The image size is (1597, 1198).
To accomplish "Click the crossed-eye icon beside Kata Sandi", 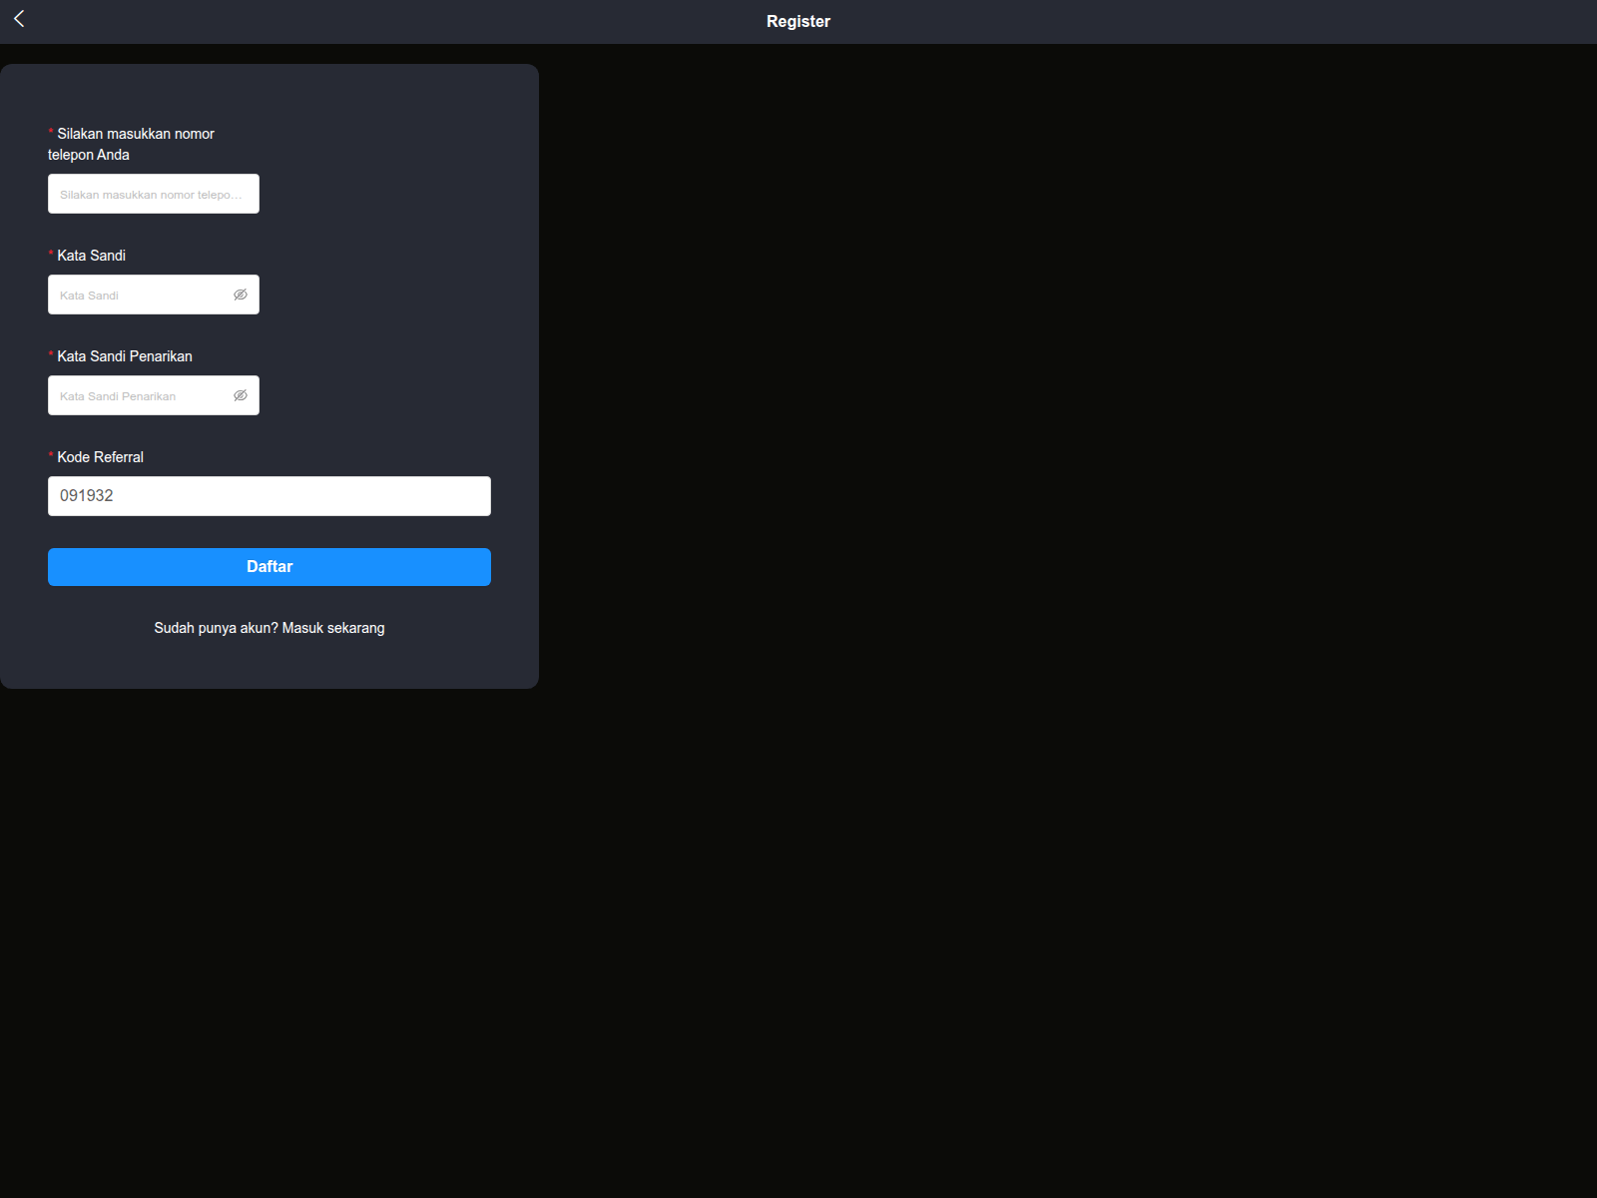I will tap(241, 295).
